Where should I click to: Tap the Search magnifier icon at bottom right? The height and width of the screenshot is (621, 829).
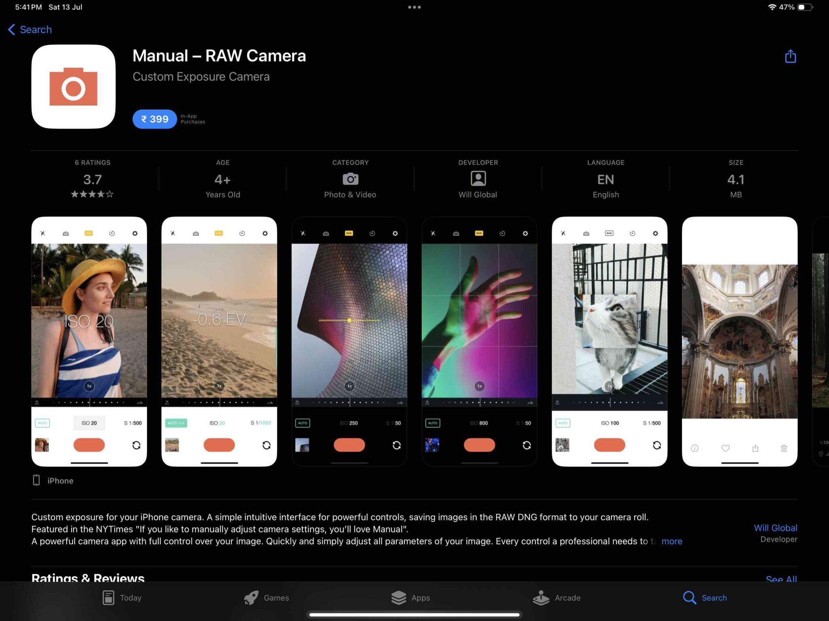tap(689, 598)
